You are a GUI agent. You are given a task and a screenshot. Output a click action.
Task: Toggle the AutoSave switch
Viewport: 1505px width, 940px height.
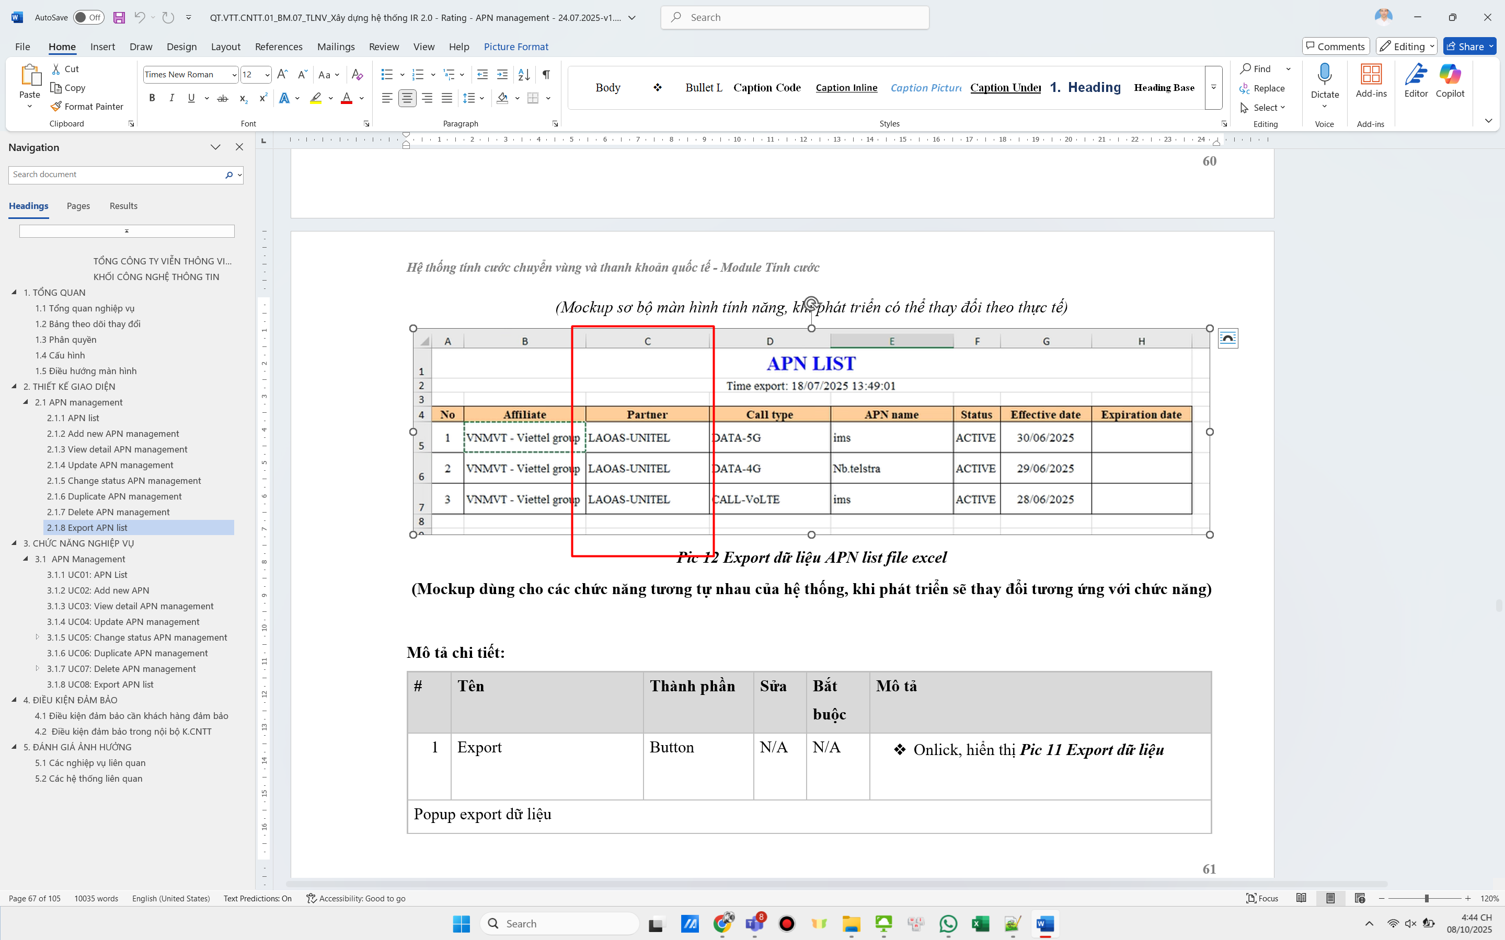[88, 17]
